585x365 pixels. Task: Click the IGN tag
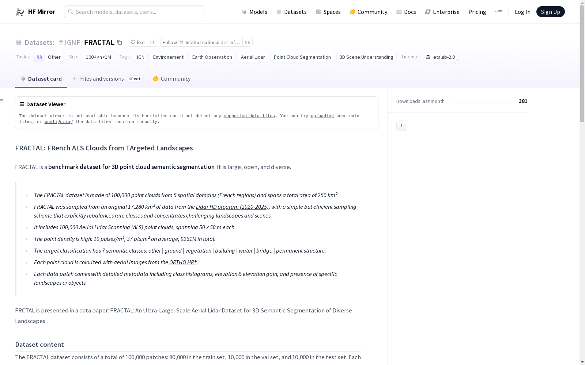click(141, 57)
